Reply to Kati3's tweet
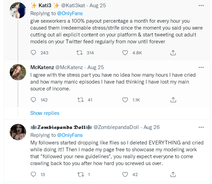212x184 pixels. pyautogui.click(x=33, y=53)
